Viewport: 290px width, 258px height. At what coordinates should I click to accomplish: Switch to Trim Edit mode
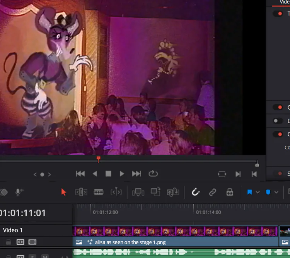click(81, 192)
